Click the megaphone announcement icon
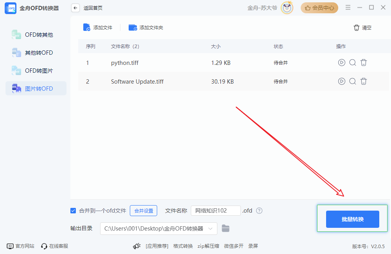Image resolution: width=391 pixels, height=254 pixels. tap(136, 246)
